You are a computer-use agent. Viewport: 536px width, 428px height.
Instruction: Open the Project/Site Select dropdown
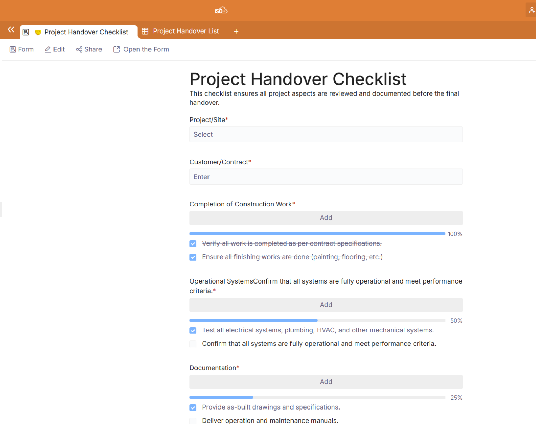click(326, 135)
